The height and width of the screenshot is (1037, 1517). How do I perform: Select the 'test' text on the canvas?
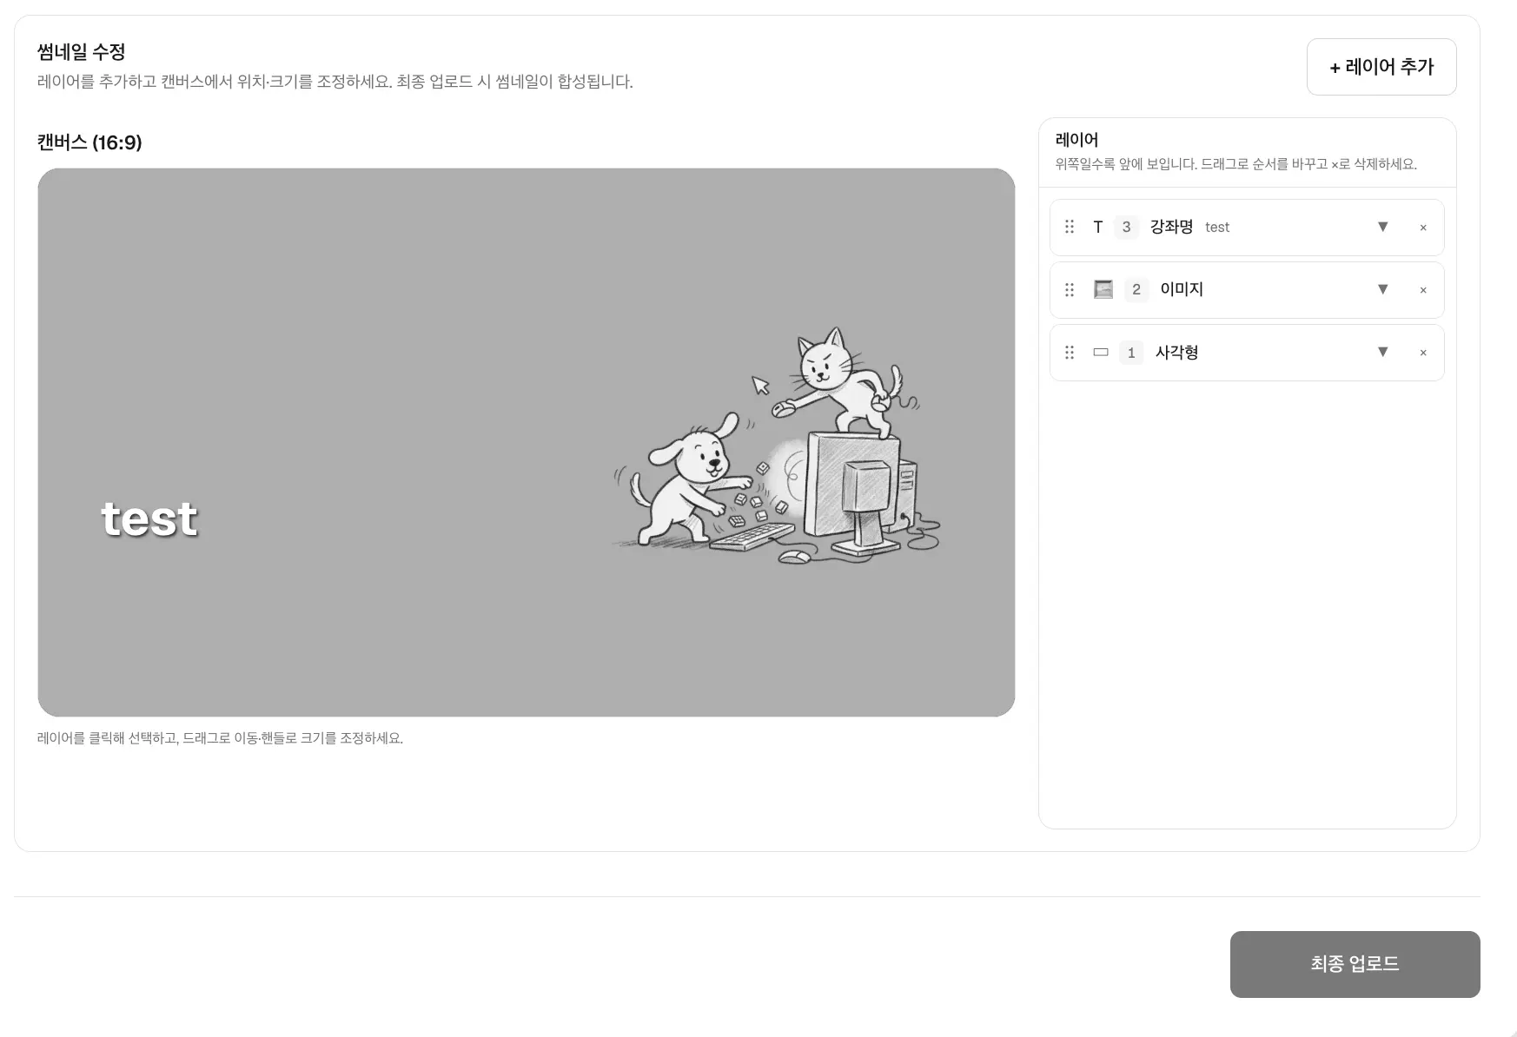tap(149, 519)
